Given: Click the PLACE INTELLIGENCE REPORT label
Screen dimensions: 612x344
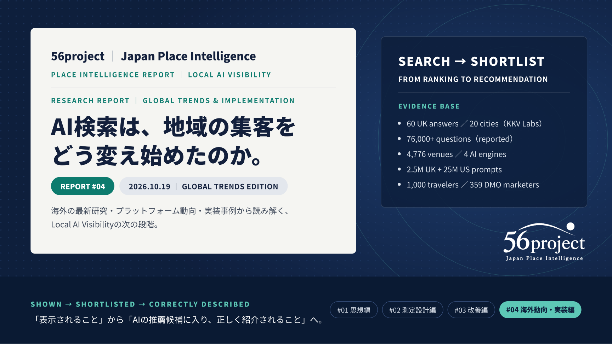Looking at the screenshot, I should [x=113, y=75].
